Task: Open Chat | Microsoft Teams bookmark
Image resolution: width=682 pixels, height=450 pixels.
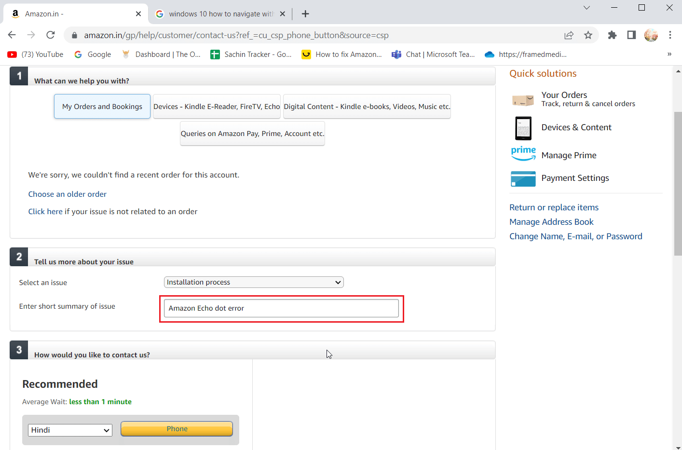Action: click(x=433, y=55)
